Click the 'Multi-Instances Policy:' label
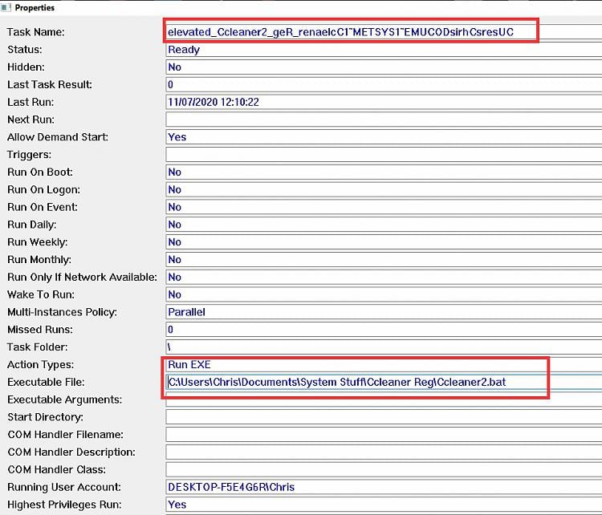Image resolution: width=602 pixels, height=515 pixels. (x=62, y=312)
